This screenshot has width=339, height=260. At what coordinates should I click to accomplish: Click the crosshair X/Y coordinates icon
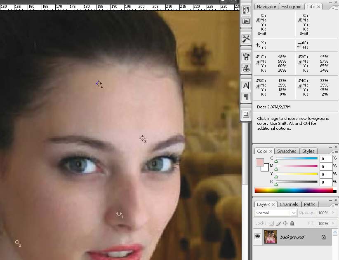pyautogui.click(x=258, y=45)
